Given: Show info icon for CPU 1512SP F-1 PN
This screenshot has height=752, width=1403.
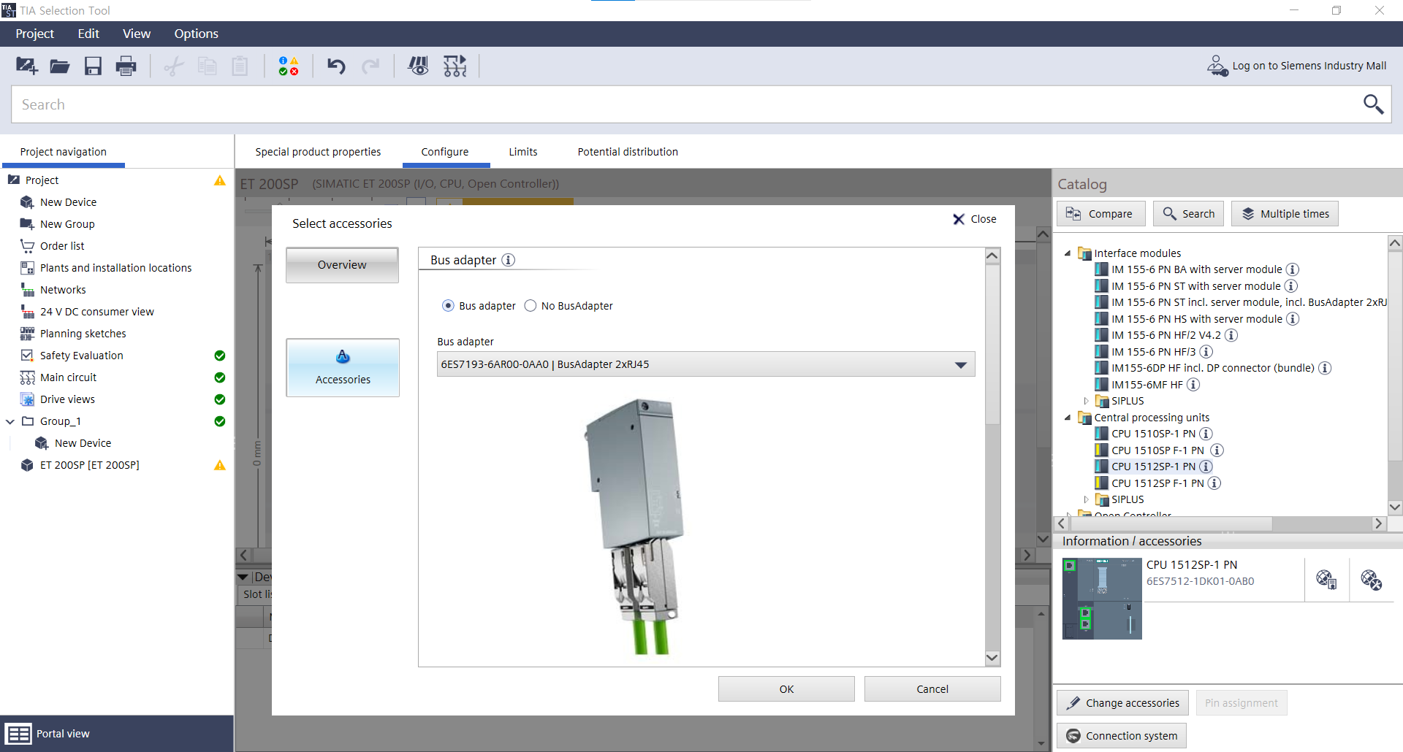Looking at the screenshot, I should [x=1214, y=483].
